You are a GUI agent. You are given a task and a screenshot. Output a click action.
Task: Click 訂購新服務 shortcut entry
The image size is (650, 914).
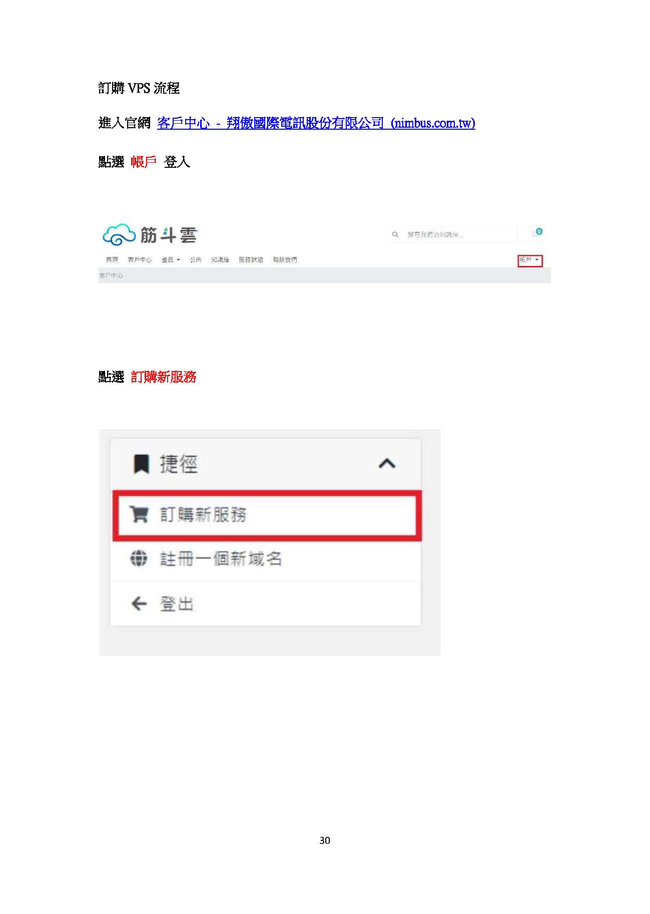point(267,515)
